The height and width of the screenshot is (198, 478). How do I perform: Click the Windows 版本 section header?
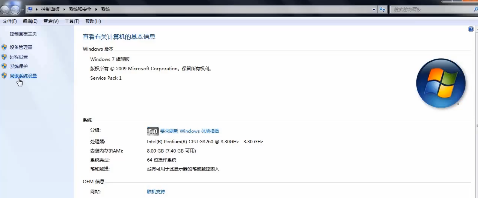98,49
